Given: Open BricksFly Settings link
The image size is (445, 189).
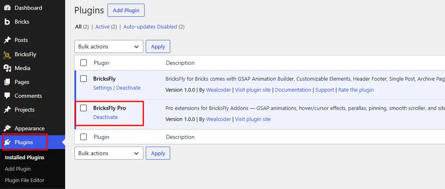Looking at the screenshot, I should pos(103,88).
